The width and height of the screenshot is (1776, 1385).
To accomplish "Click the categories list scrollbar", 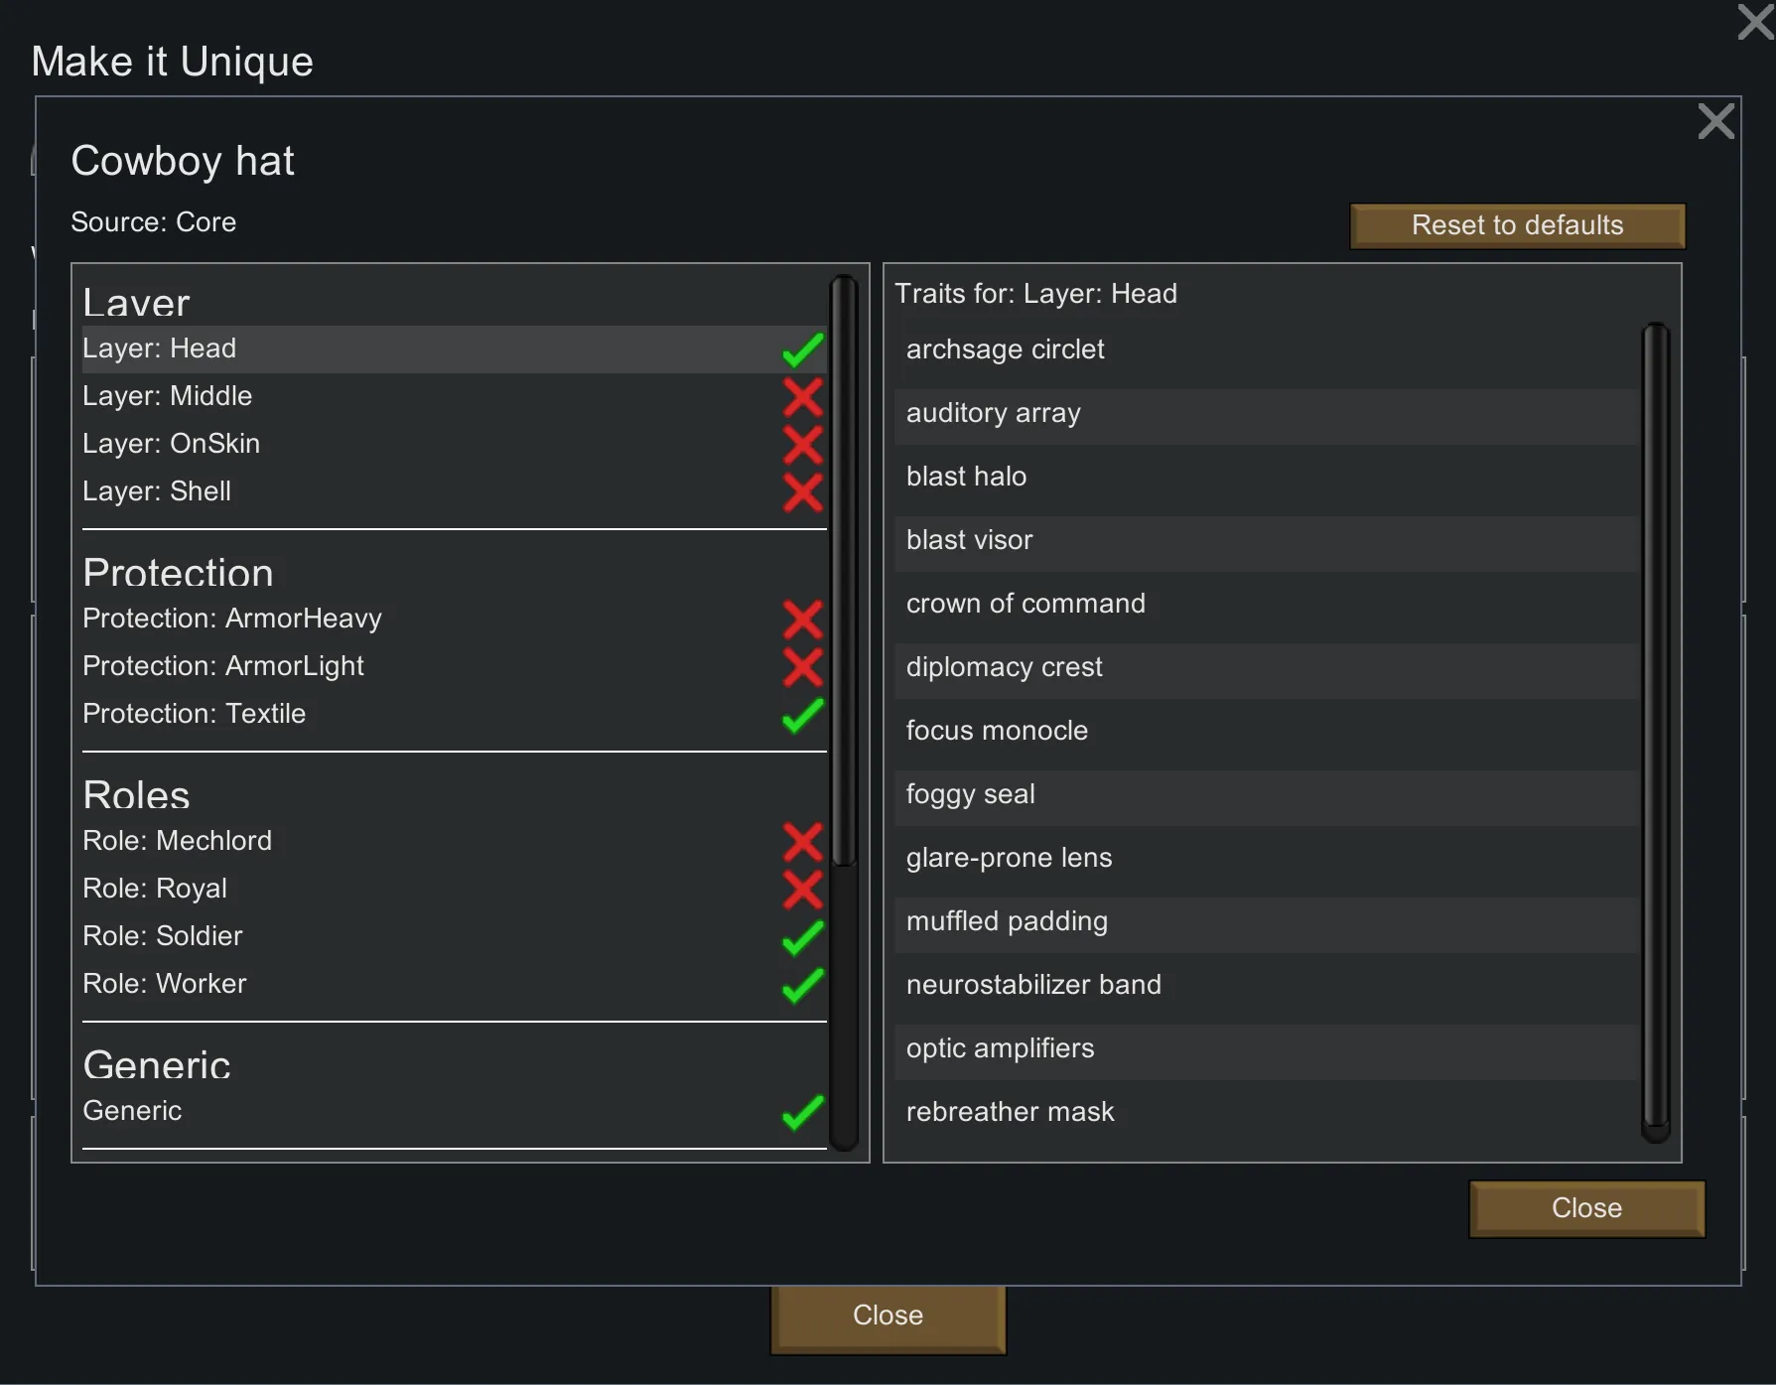I will 844,571.
